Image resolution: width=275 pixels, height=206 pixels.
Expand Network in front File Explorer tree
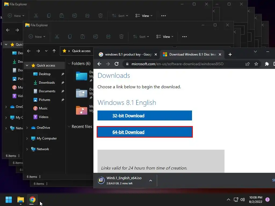click(27, 149)
